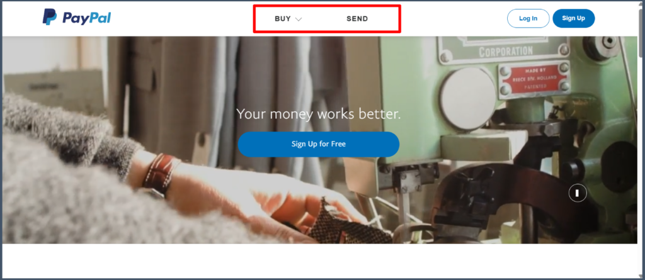Click the white area below the hero banner
This screenshot has width=645, height=280.
(x=319, y=261)
